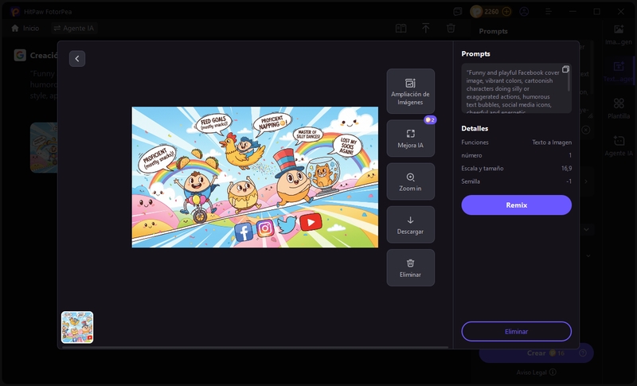Image resolution: width=637 pixels, height=386 pixels.
Task: Open the user account profile icon
Action: [524, 12]
